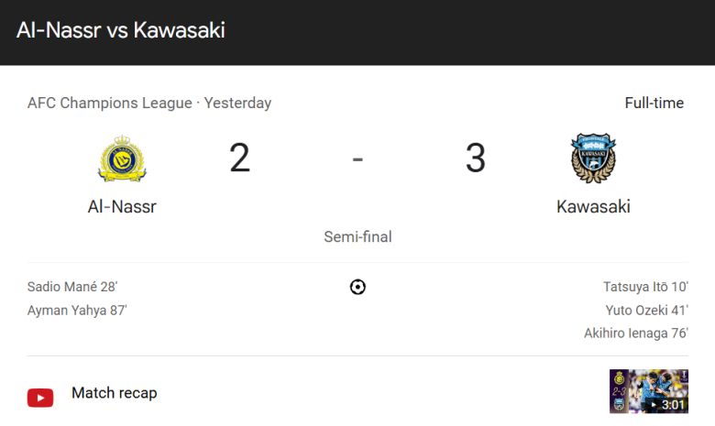Image resolution: width=715 pixels, height=426 pixels.
Task: Open the match recap video thumbnail
Action: click(649, 391)
